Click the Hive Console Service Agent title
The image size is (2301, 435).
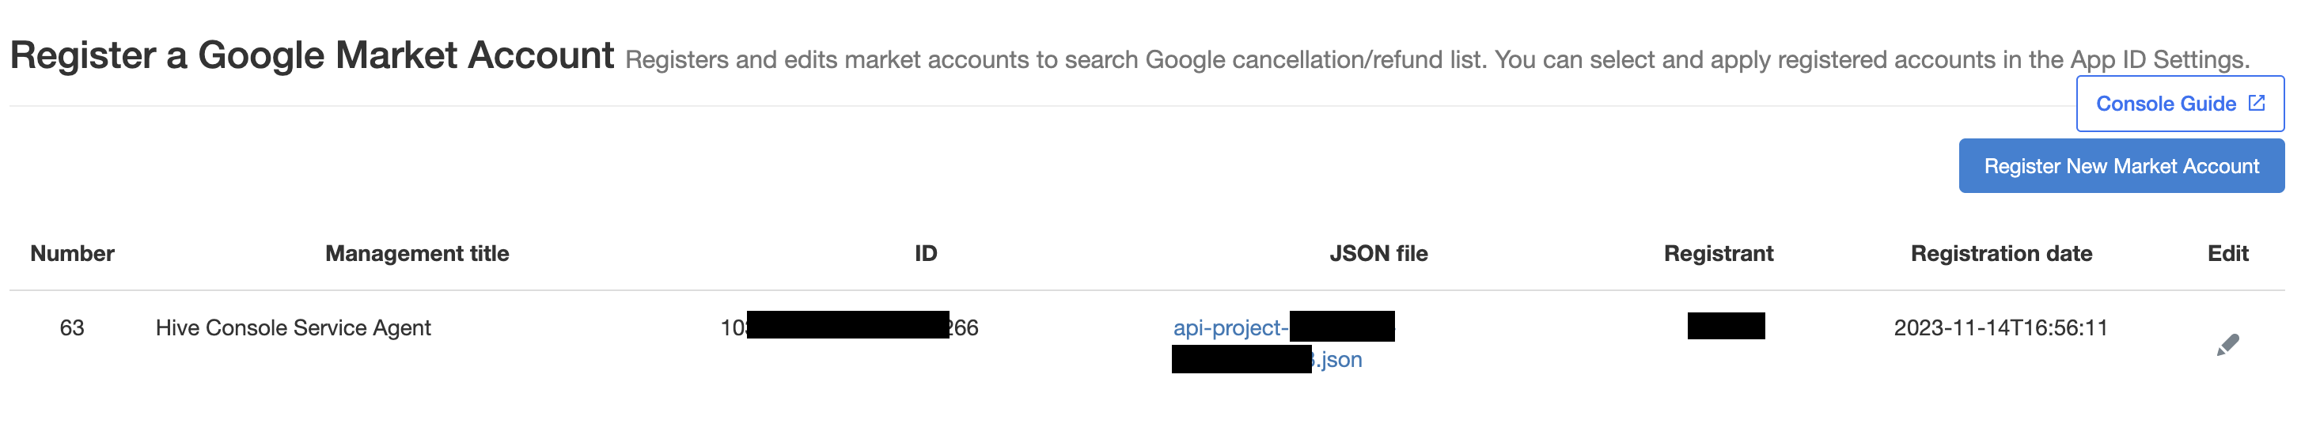tap(293, 327)
